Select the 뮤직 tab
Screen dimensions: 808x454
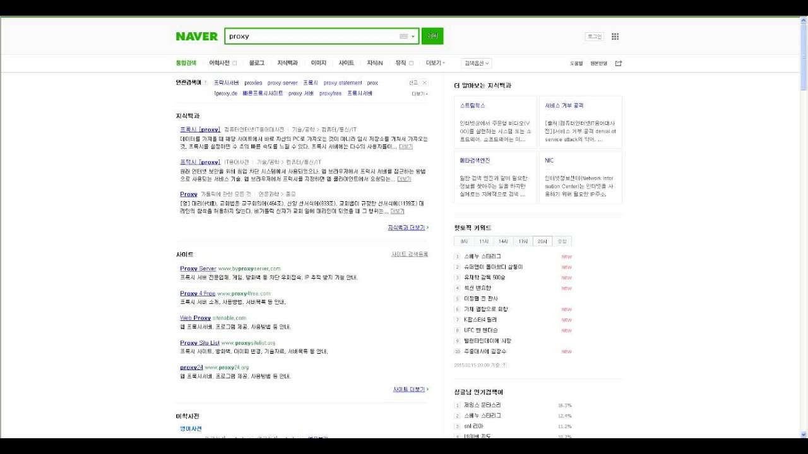coord(401,63)
